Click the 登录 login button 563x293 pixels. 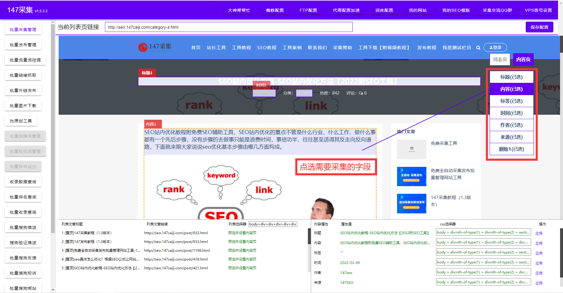click(495, 47)
